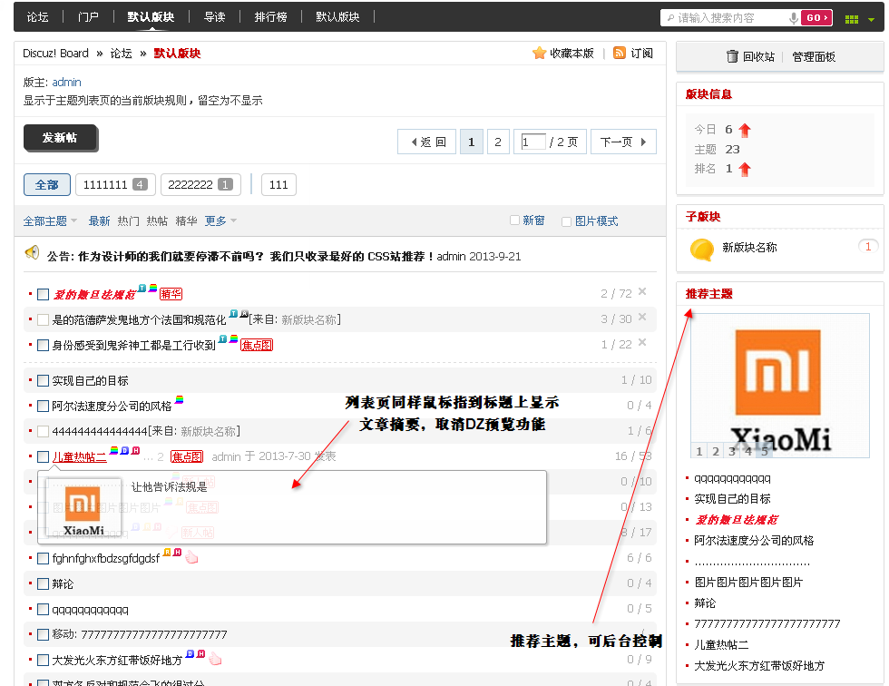Click the search content input field
Viewport: 889px width, 686px height.
coord(731,18)
